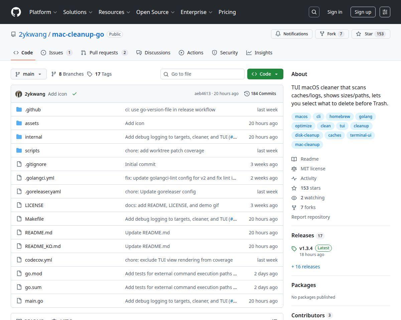Show commit status green check mark
This screenshot has width=401, height=320.
(75, 94)
